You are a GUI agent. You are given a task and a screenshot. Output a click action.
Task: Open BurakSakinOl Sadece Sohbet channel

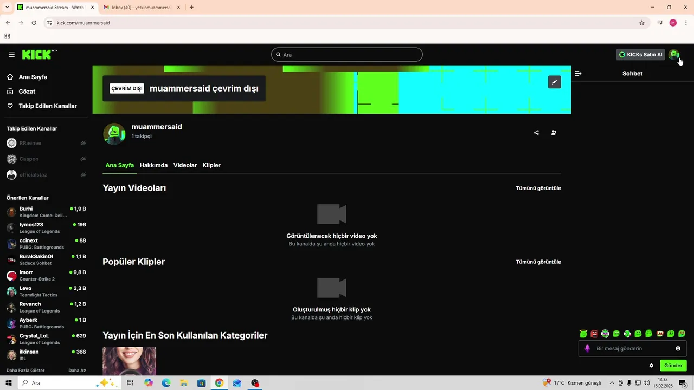(x=46, y=259)
